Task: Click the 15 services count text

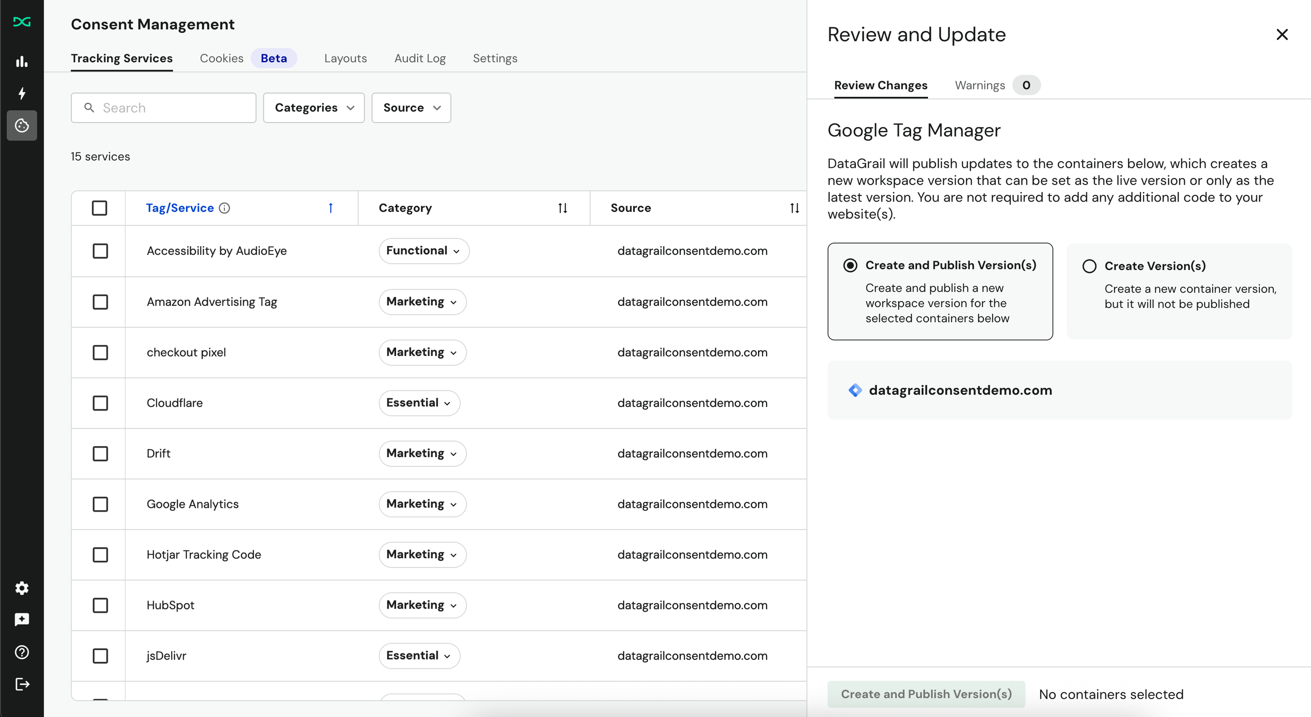Action: click(x=100, y=157)
